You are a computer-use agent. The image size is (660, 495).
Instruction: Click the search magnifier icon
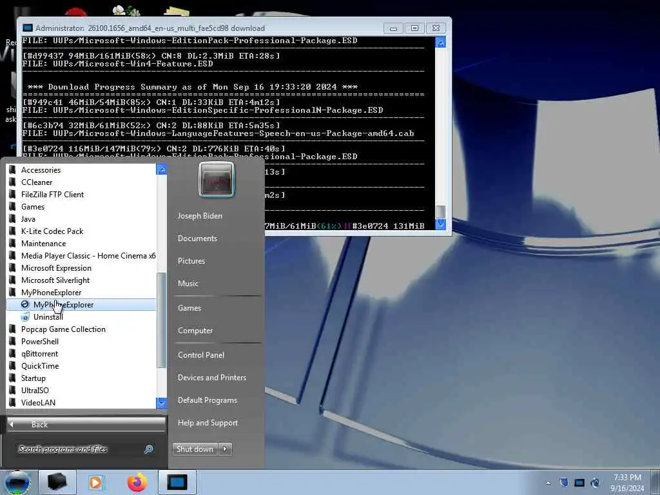(149, 449)
